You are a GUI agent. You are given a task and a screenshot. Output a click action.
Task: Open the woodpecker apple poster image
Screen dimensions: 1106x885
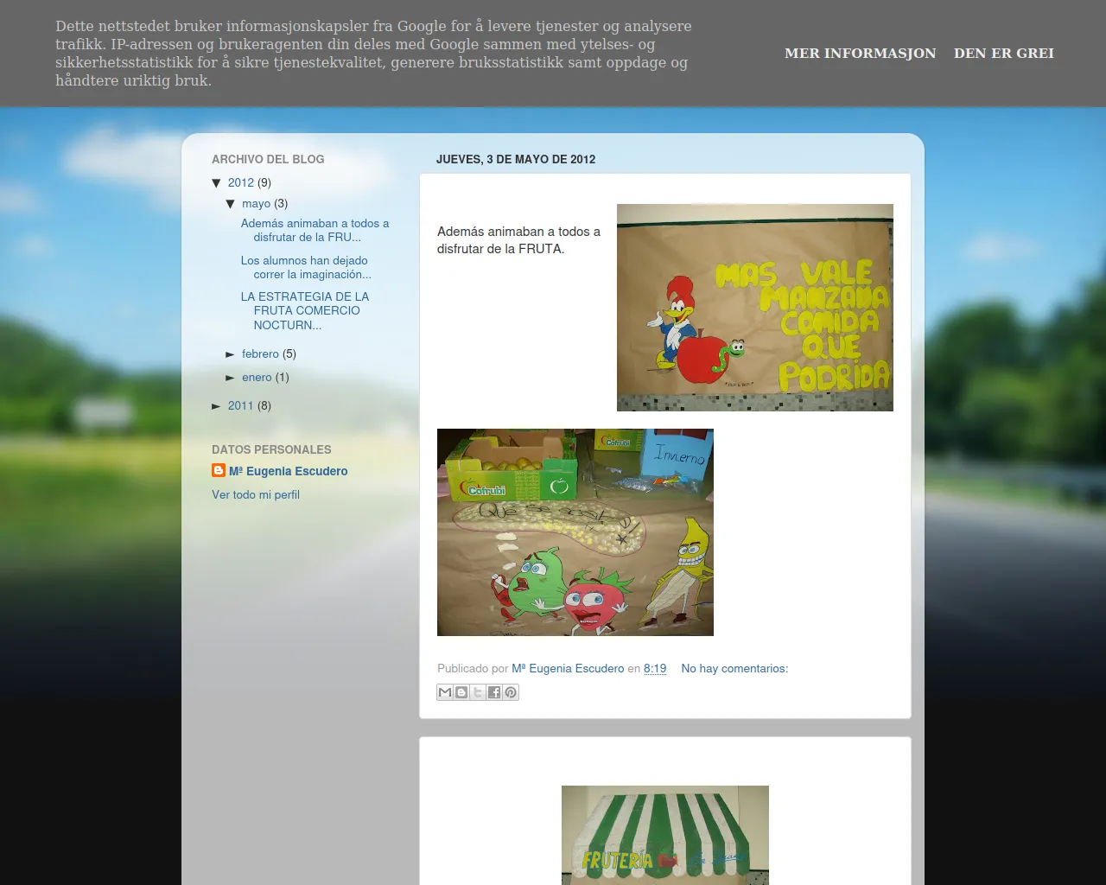pyautogui.click(x=755, y=308)
